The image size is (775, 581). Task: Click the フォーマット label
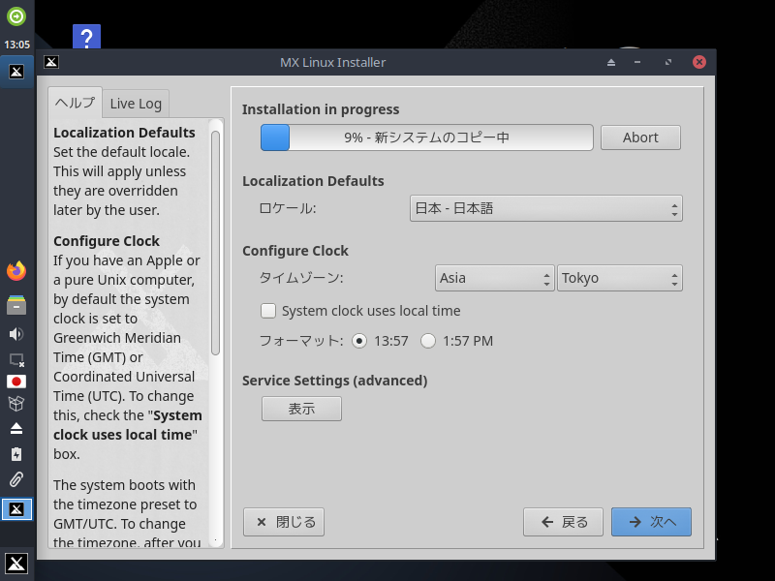click(301, 341)
